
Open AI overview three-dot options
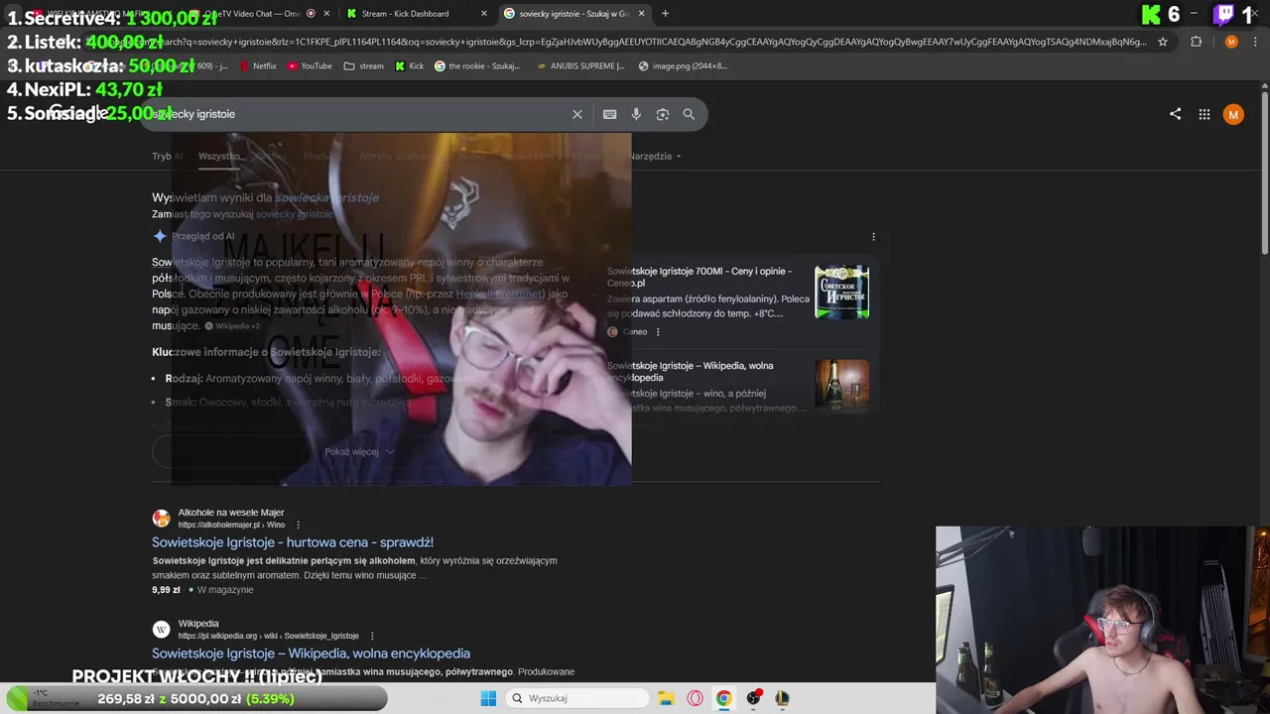873,237
